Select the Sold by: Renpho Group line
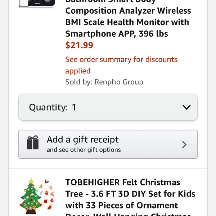 pos(104,82)
